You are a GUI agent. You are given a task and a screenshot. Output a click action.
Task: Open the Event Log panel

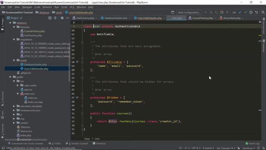[252, 143]
